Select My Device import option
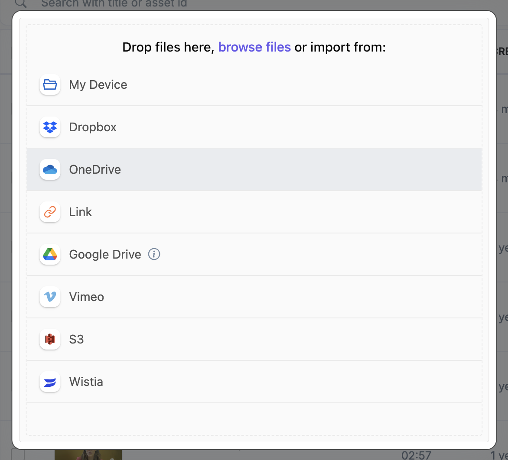Image resolution: width=508 pixels, height=460 pixels. tap(254, 84)
